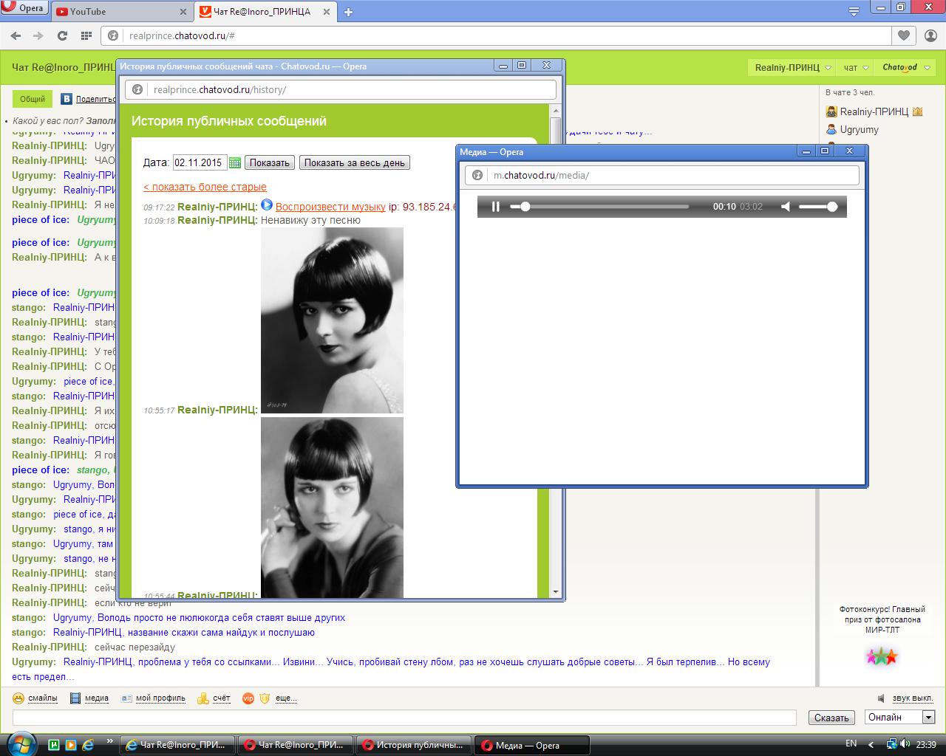Click the media window address bar
Viewport: 946px width, 756px height.
(662, 175)
